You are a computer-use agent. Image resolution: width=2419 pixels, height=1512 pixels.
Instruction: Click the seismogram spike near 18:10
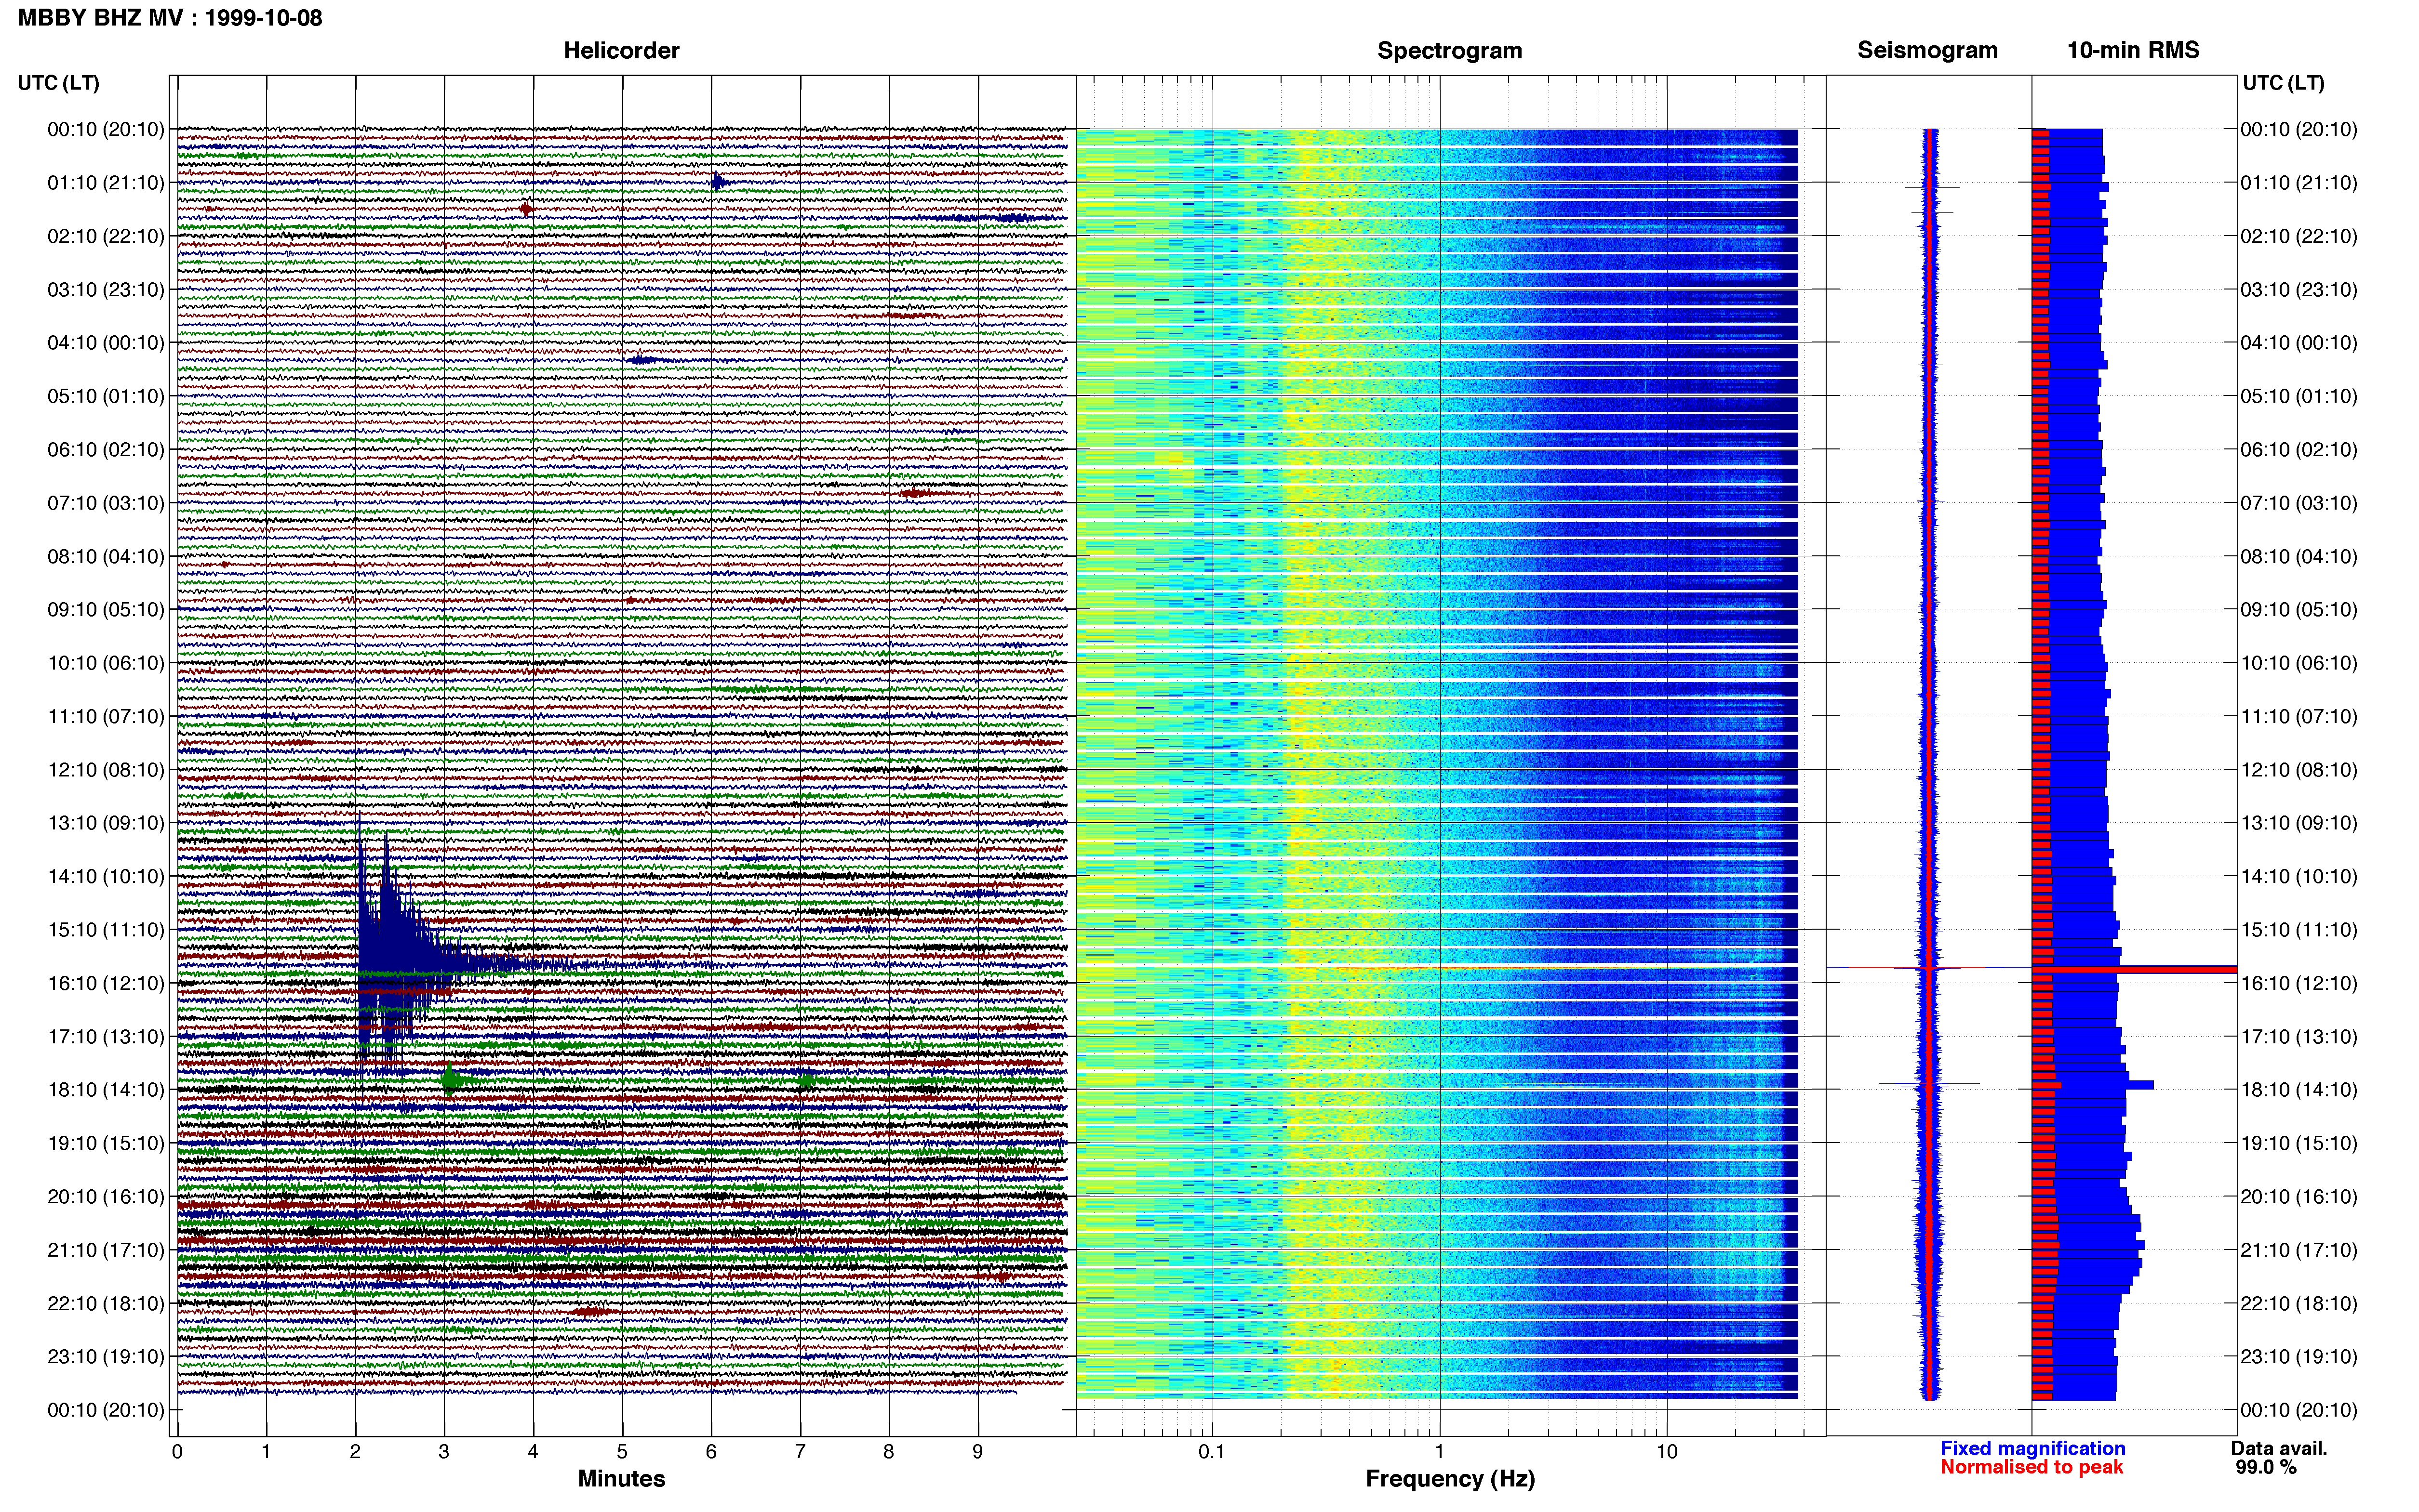pos(1929,1083)
